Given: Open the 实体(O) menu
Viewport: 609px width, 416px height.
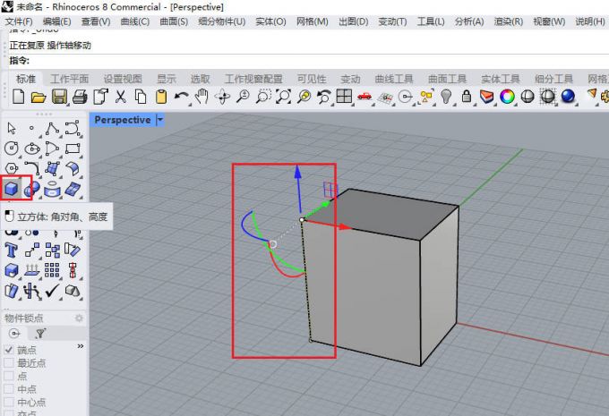Looking at the screenshot, I should coord(270,21).
